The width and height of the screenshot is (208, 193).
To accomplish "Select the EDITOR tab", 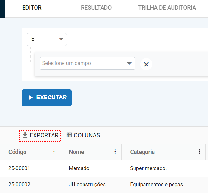I will pyautogui.click(x=32, y=8).
